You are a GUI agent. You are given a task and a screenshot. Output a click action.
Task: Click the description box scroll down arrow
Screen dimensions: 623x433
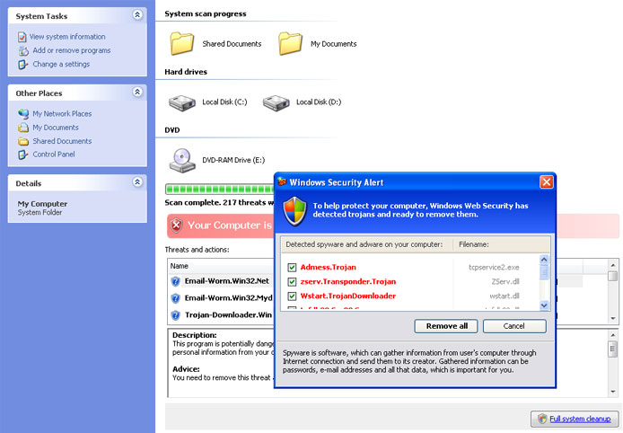(x=613, y=392)
